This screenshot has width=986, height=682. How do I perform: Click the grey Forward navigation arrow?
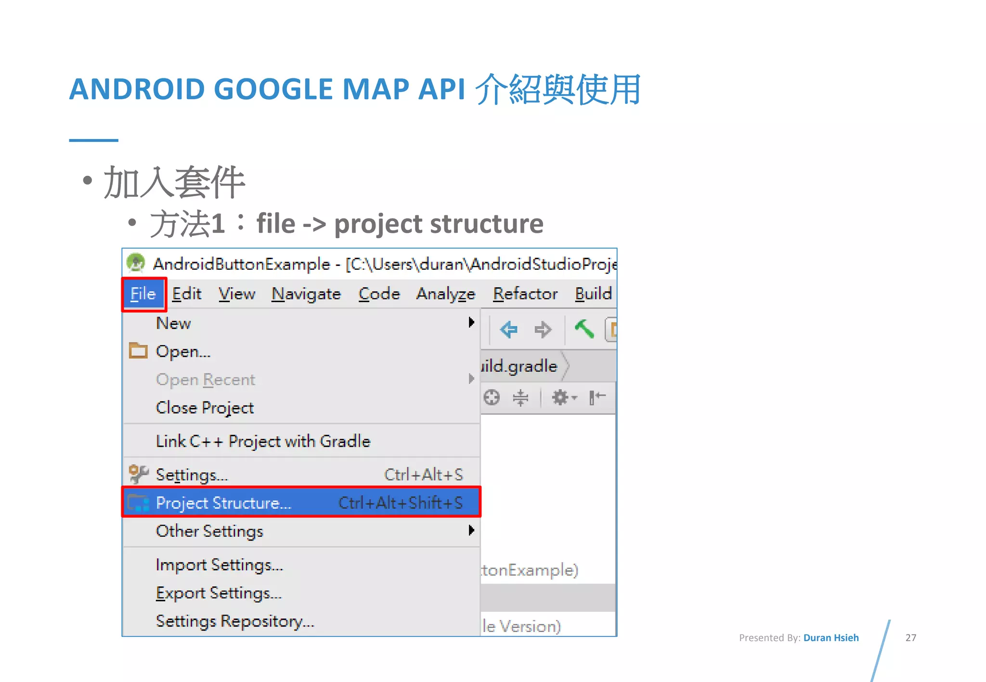543,329
